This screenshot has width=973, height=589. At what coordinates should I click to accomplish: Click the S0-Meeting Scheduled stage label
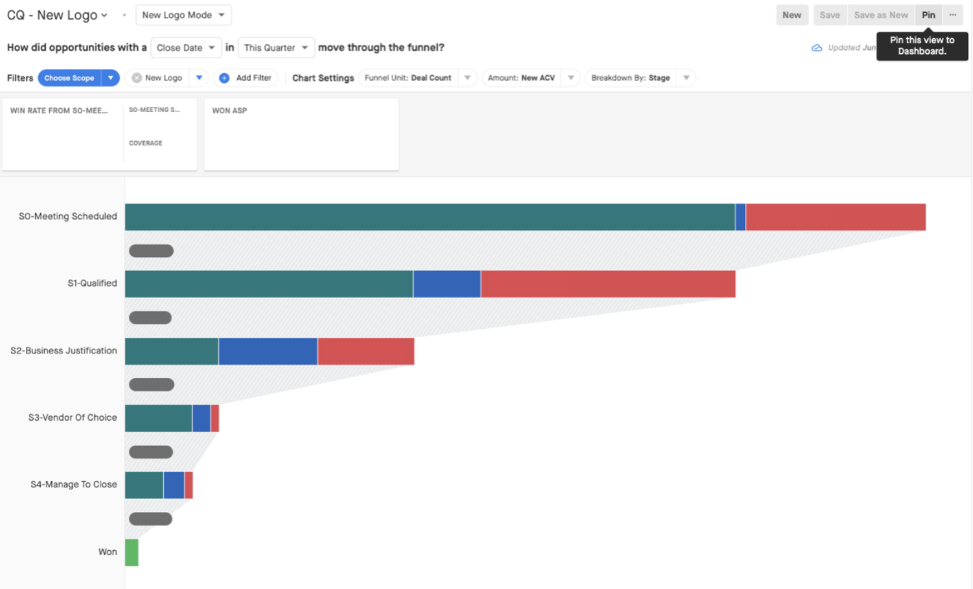(x=68, y=216)
